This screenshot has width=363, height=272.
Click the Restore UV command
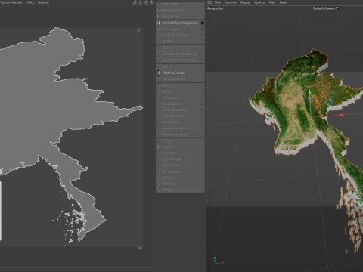[180, 184]
